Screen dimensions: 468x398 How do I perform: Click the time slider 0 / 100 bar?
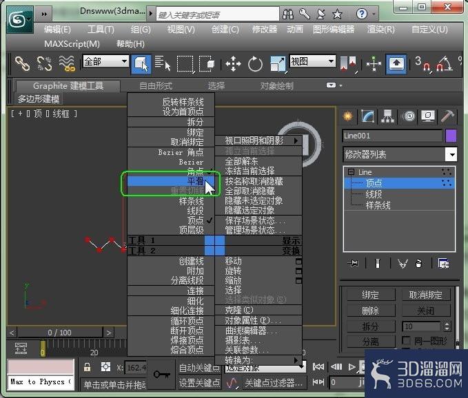[x=60, y=333]
